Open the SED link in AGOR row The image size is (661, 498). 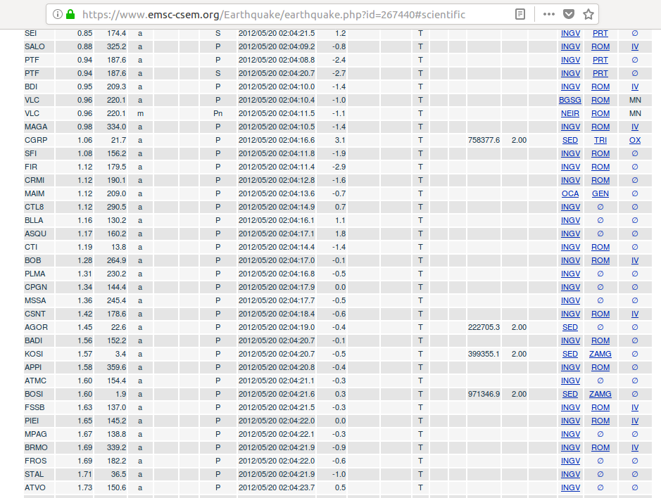(x=570, y=327)
